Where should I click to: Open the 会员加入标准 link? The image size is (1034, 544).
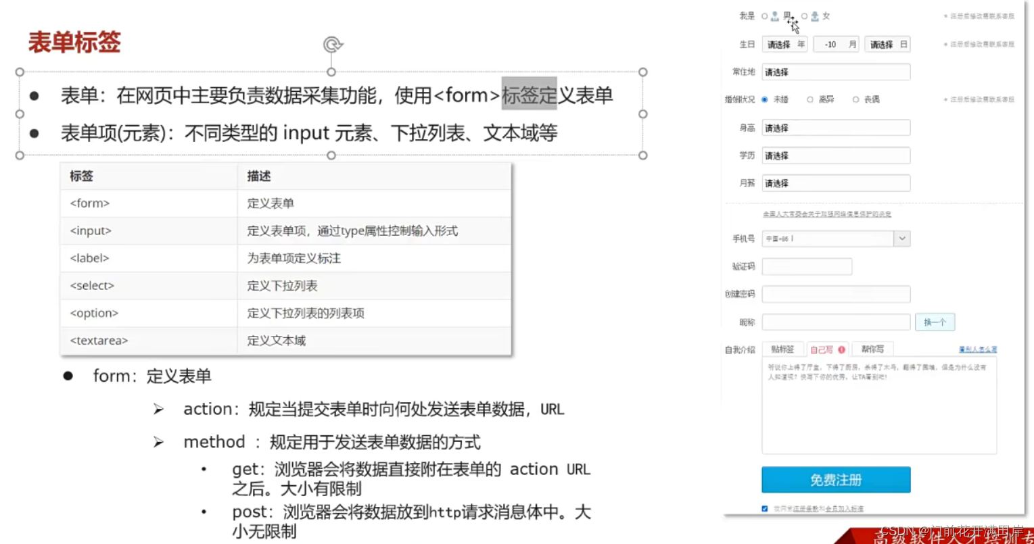846,508
